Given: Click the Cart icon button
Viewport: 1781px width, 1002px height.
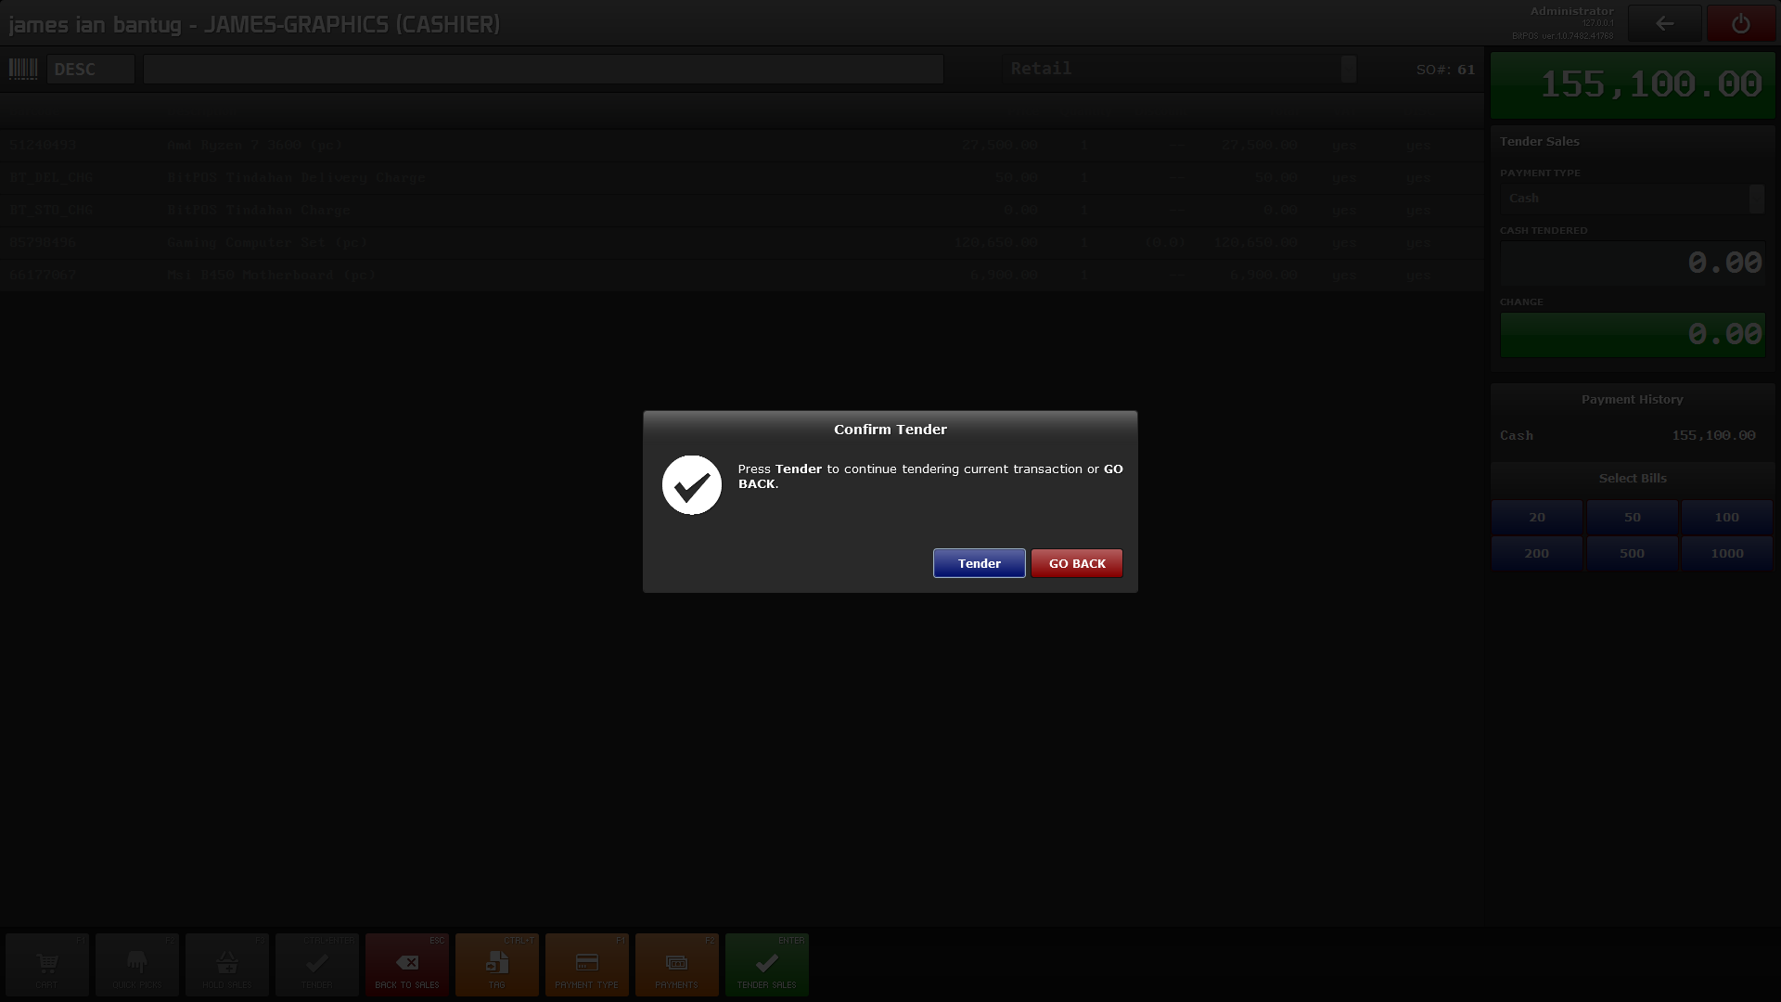Looking at the screenshot, I should [x=47, y=965].
